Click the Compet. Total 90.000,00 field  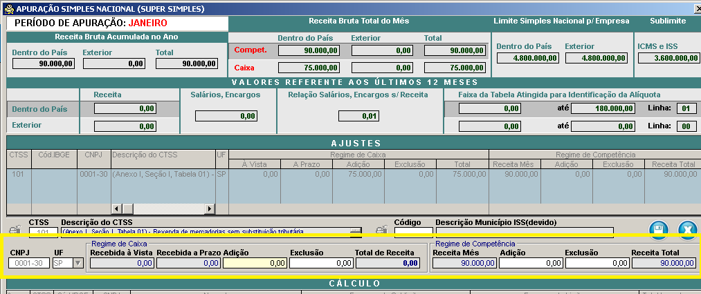point(455,50)
